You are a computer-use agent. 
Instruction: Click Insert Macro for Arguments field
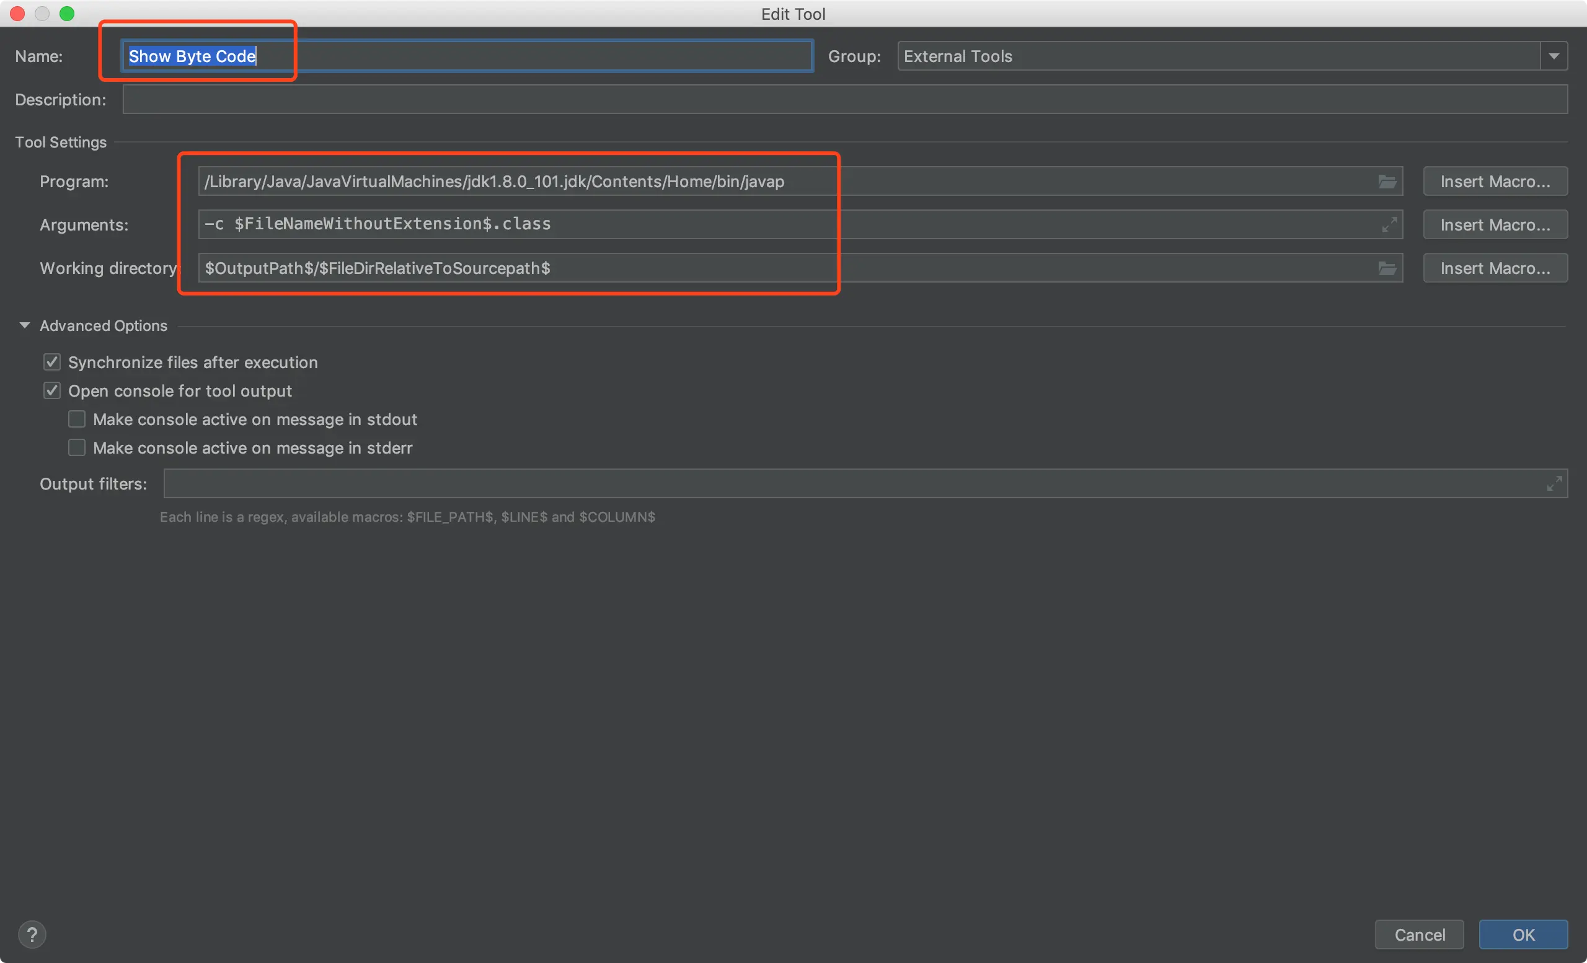coord(1495,225)
